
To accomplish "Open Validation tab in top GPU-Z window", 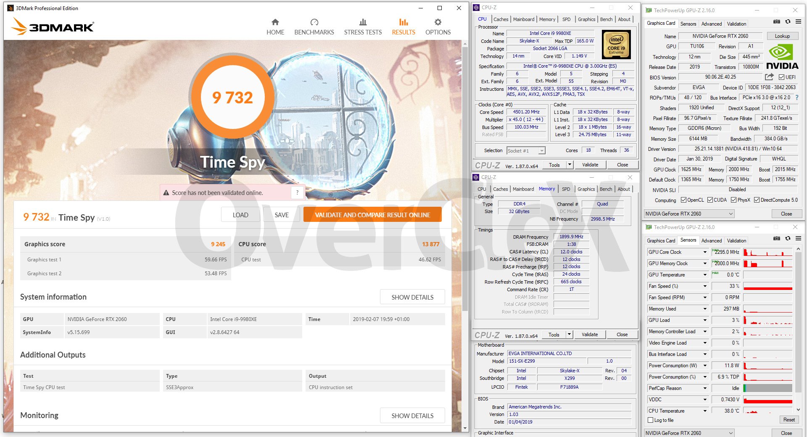I will (x=736, y=24).
